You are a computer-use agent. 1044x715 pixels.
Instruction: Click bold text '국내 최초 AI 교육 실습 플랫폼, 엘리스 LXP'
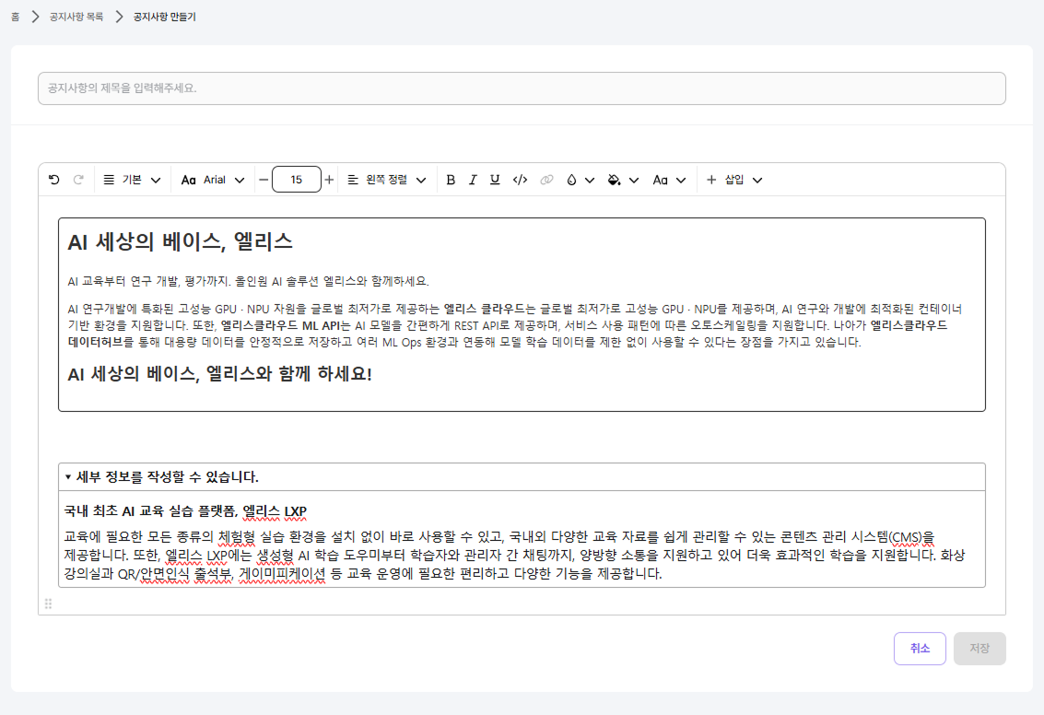[185, 511]
